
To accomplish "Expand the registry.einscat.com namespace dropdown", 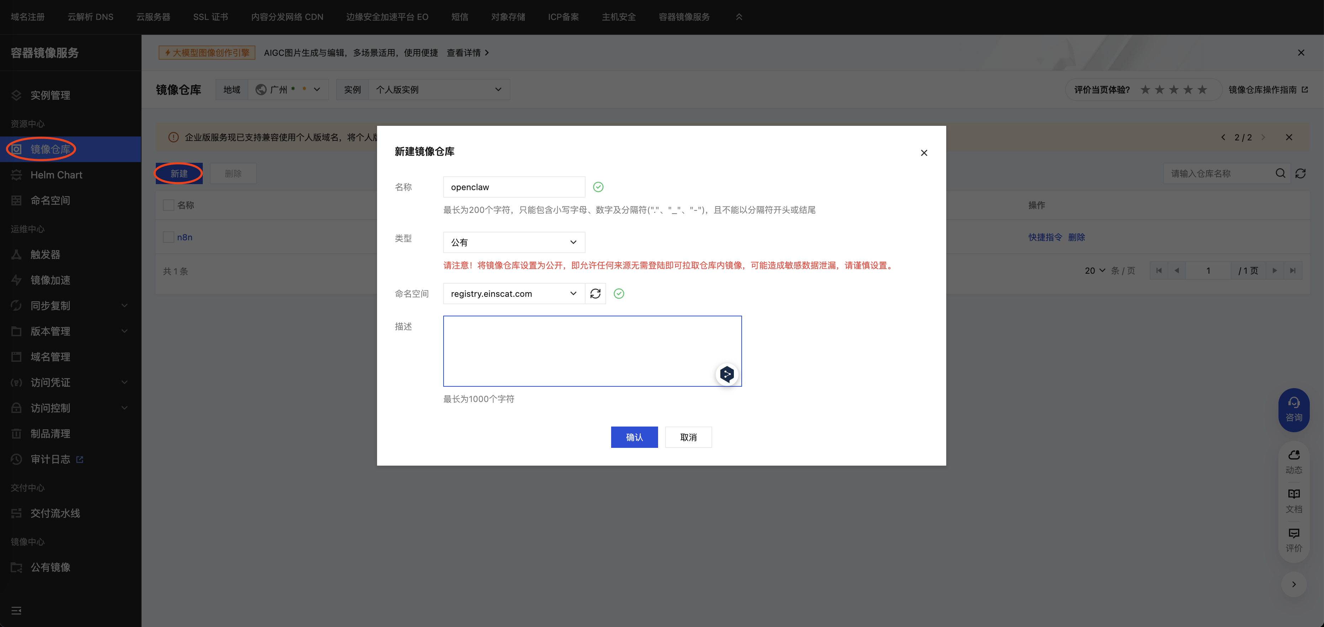I will (x=514, y=294).
